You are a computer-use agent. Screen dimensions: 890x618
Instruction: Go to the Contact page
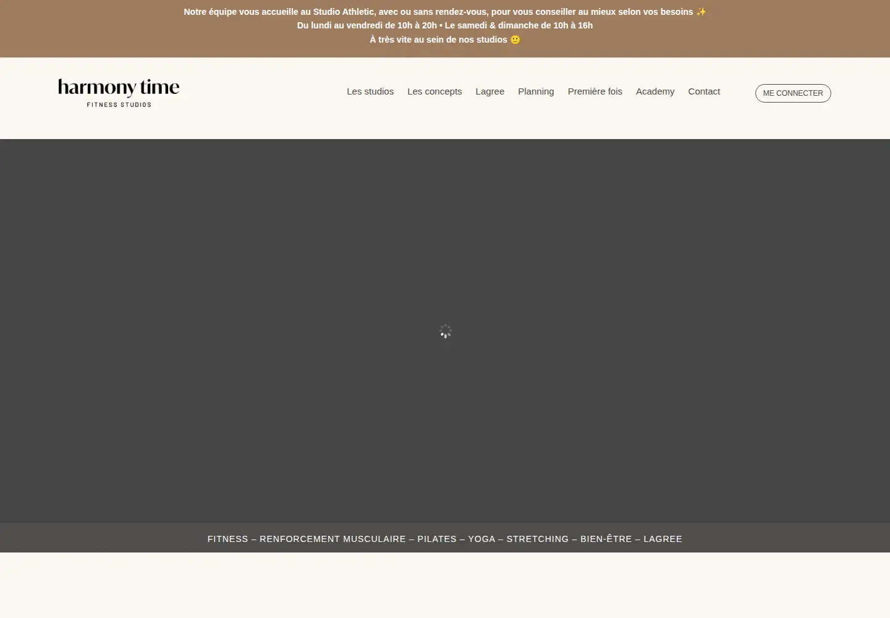coord(704,91)
